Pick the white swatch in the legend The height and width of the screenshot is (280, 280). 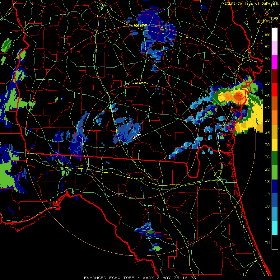[x=275, y=34]
